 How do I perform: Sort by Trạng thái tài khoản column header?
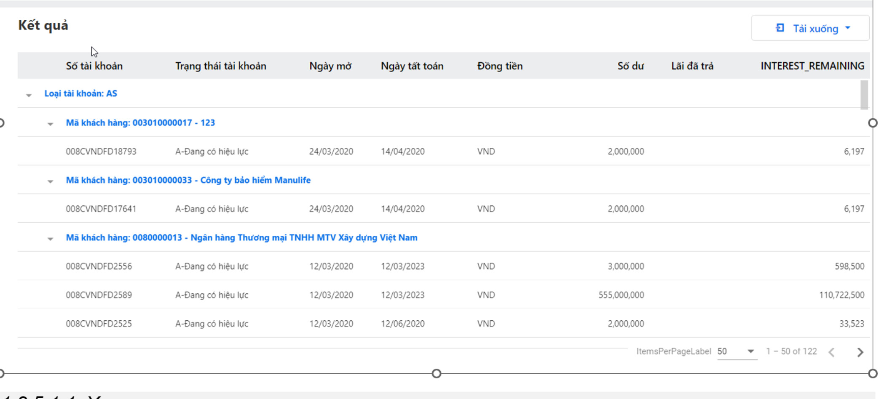[x=221, y=66]
